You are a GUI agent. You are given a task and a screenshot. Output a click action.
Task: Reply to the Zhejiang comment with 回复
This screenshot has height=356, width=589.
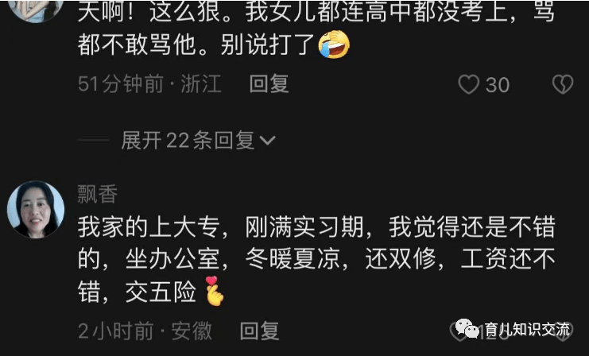(x=269, y=83)
